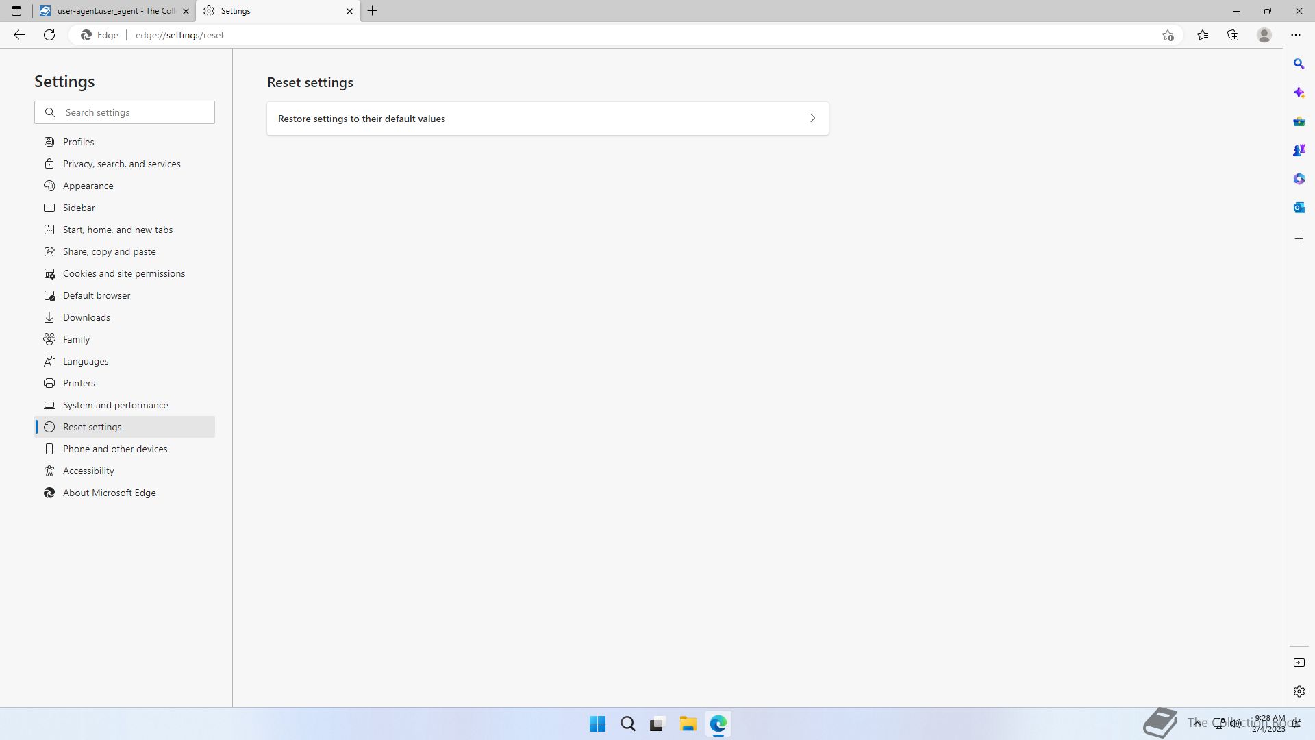Click the Collections toolbar icon
Image resolution: width=1315 pixels, height=740 pixels.
coord(1233,35)
